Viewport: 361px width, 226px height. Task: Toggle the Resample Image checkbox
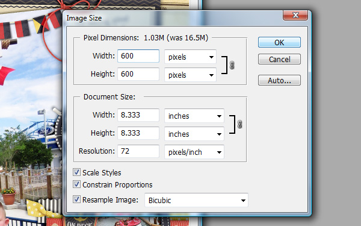(76, 199)
